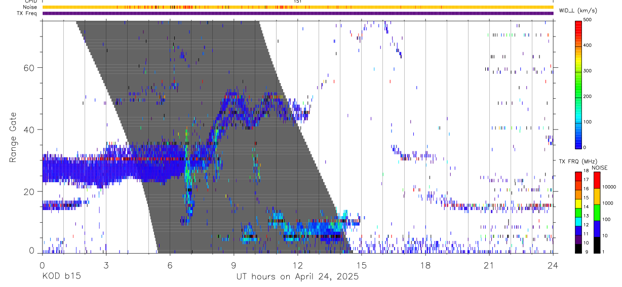Image resolution: width=622 pixels, height=287 pixels.
Task: Click the 'TX Freq' row label
Action: tap(27, 13)
